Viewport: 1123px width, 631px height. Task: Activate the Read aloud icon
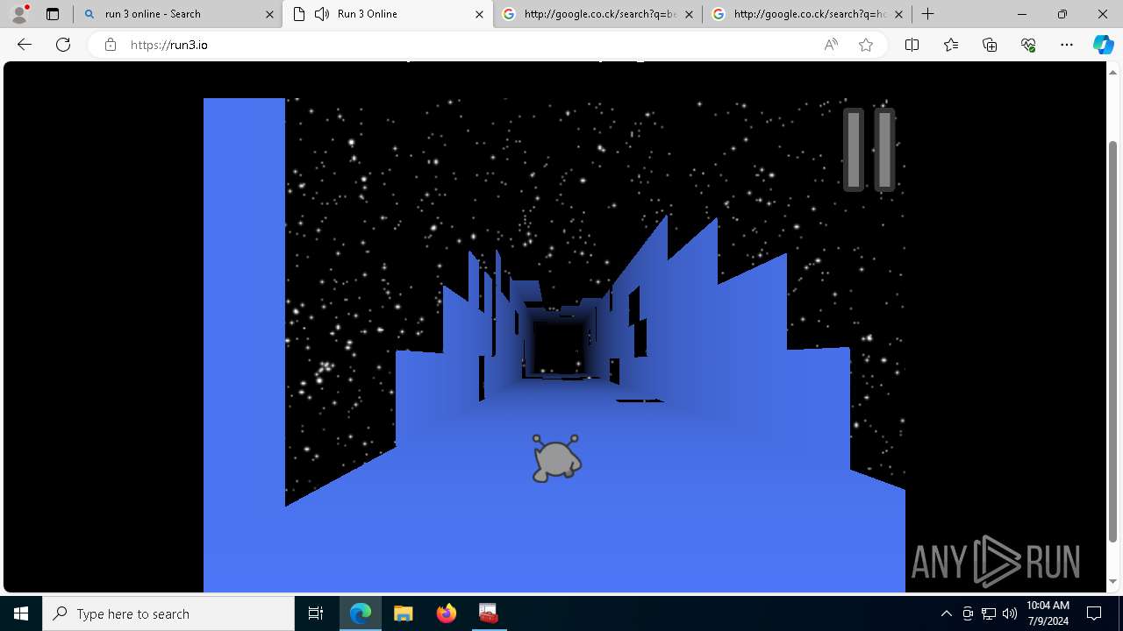(x=831, y=45)
